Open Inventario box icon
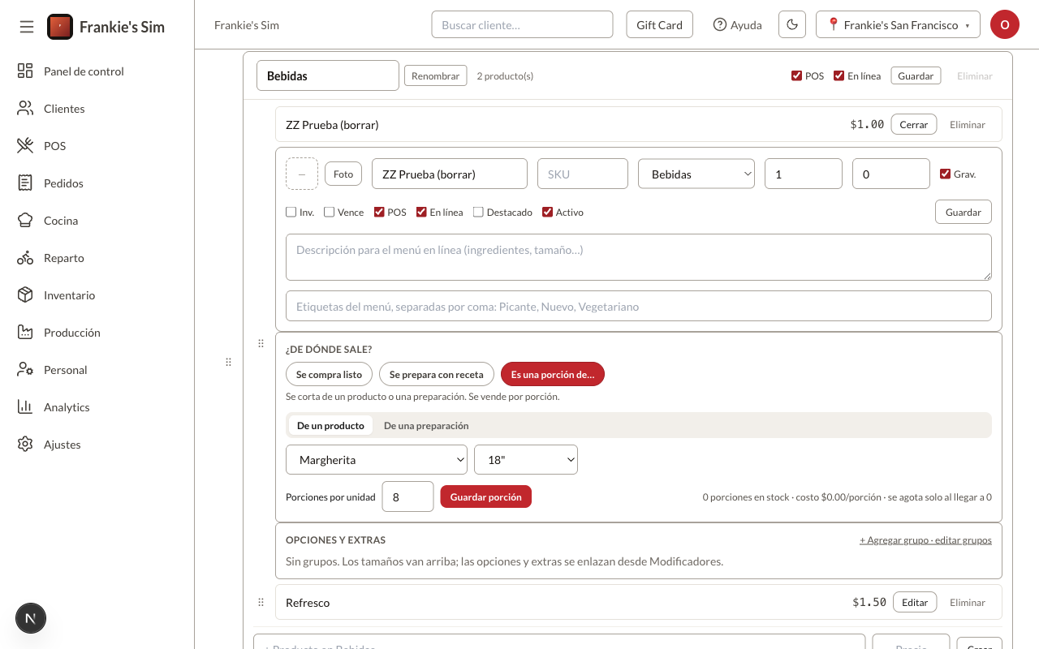The image size is (1039, 649). (25, 295)
